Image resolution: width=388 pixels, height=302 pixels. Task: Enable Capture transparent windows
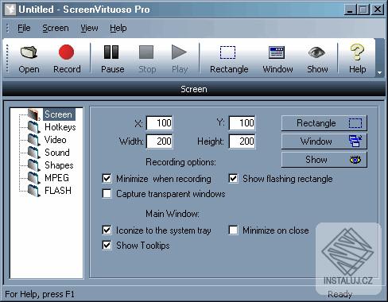click(x=107, y=194)
